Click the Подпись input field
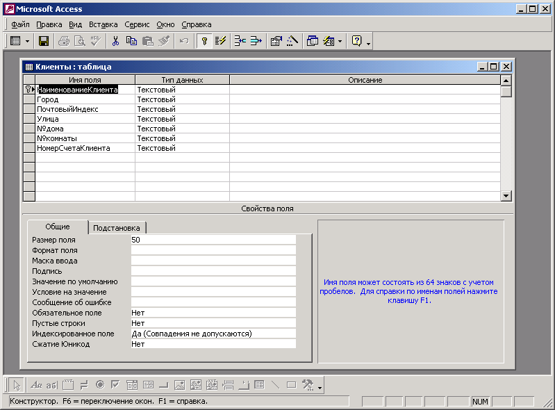Viewport: 555px width, 410px height. tap(213, 271)
